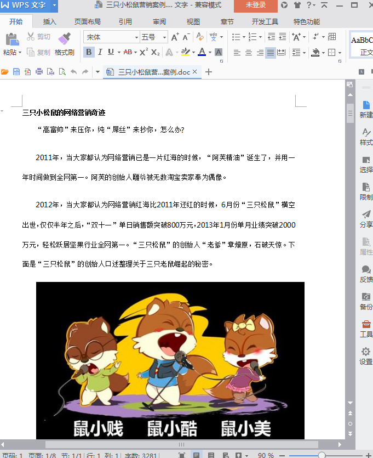Add new document tab with plus
Screen dimensions: 373x458
coord(209,72)
